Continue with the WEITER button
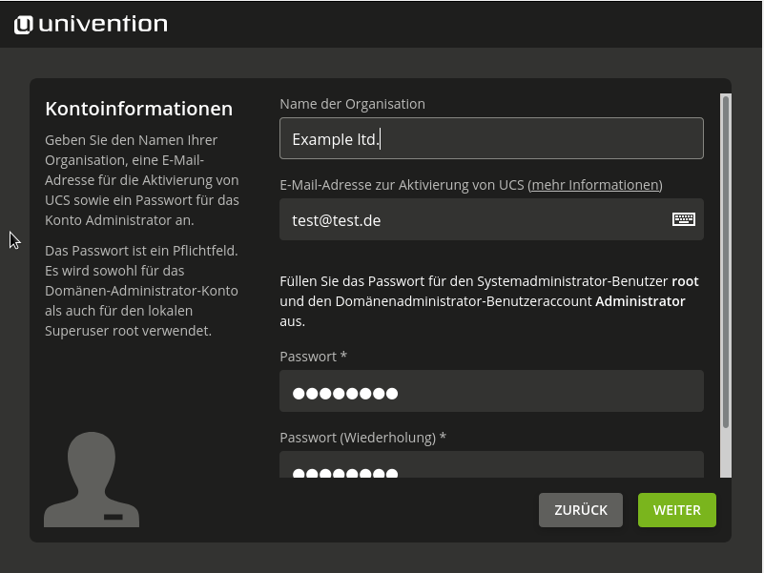This screenshot has height=573, width=764. pyautogui.click(x=677, y=510)
